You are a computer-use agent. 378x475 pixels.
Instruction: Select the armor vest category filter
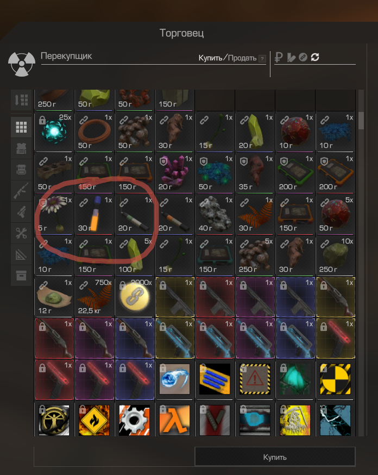(x=21, y=148)
